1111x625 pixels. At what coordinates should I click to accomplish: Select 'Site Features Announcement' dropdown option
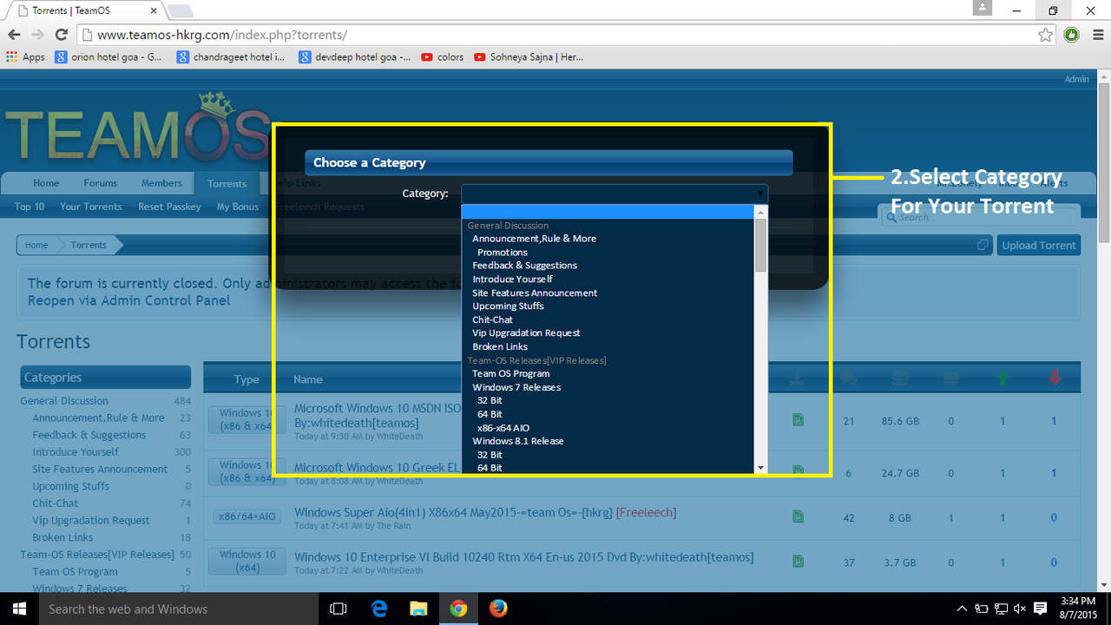click(x=535, y=293)
